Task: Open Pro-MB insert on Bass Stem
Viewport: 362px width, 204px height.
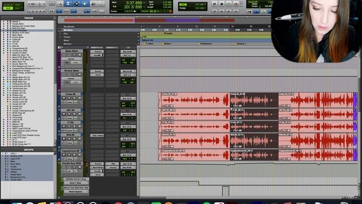Action: point(97,56)
